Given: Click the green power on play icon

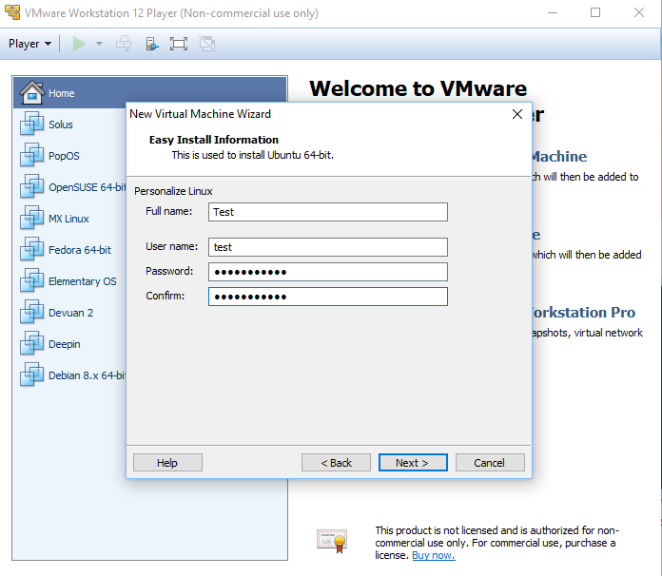Looking at the screenshot, I should [80, 44].
